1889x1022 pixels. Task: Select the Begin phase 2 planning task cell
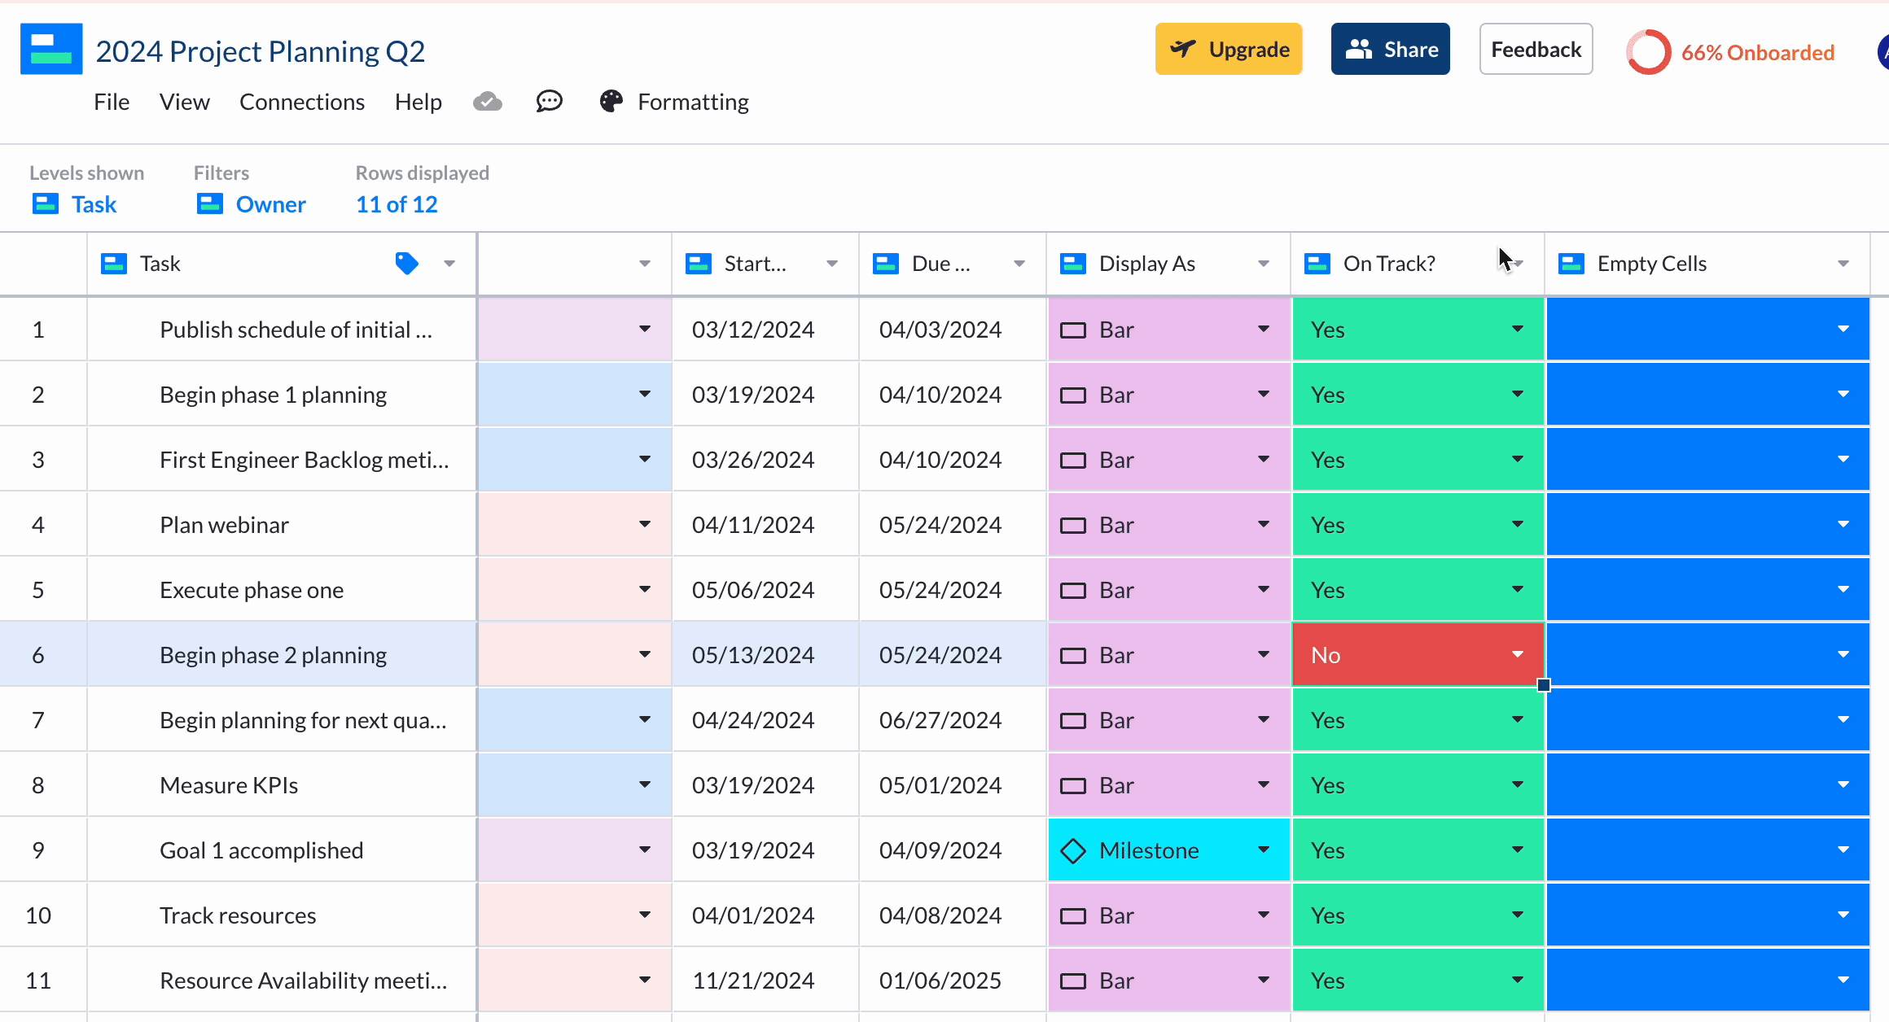[273, 653]
